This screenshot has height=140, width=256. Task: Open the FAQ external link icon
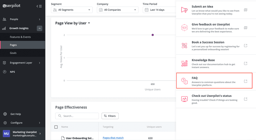coord(245,81)
